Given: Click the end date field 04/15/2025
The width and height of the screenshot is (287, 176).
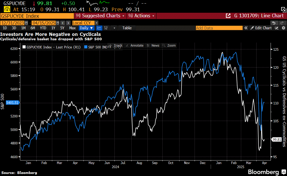Looking at the screenshot, I should coord(44,23).
